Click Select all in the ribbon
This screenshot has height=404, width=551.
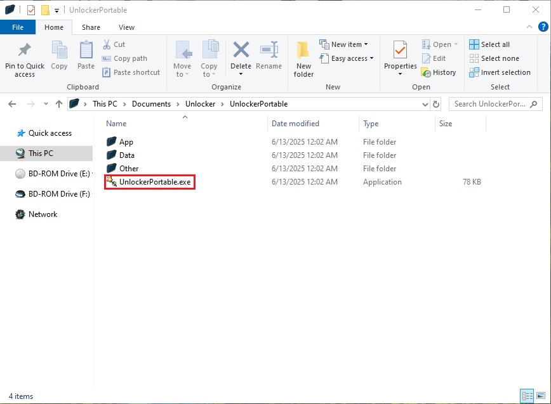coord(489,44)
